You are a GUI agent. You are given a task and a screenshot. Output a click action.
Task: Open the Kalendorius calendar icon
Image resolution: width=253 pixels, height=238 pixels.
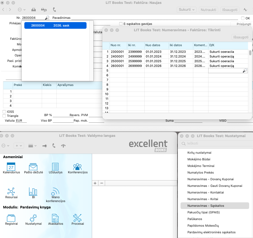pyautogui.click(x=11, y=167)
